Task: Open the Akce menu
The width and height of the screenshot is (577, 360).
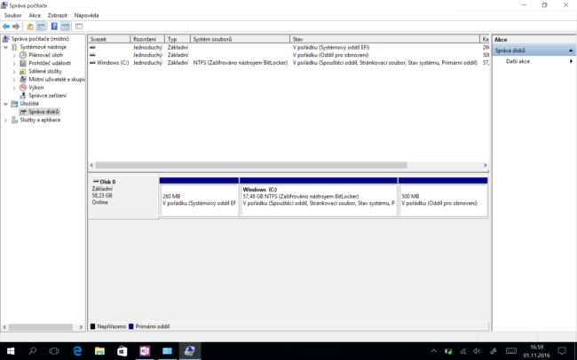Action: 35,15
